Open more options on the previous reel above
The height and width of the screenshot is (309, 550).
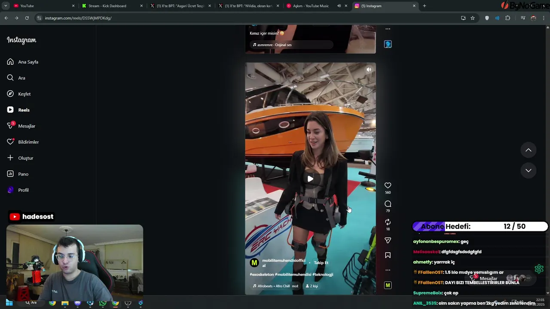[388, 29]
